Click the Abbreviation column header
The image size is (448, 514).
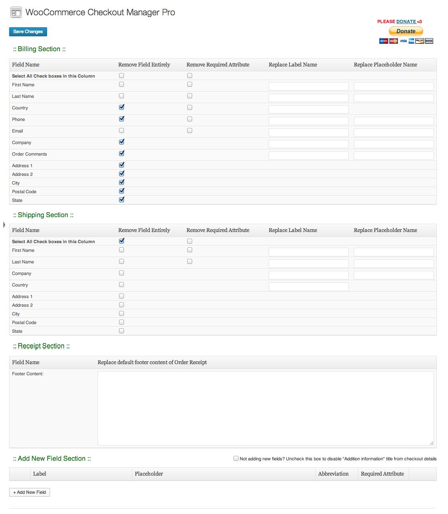tap(334, 474)
